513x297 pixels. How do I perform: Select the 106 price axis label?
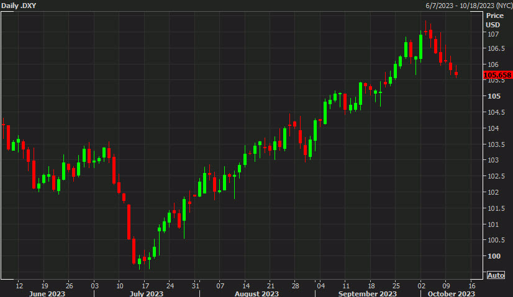coord(493,64)
